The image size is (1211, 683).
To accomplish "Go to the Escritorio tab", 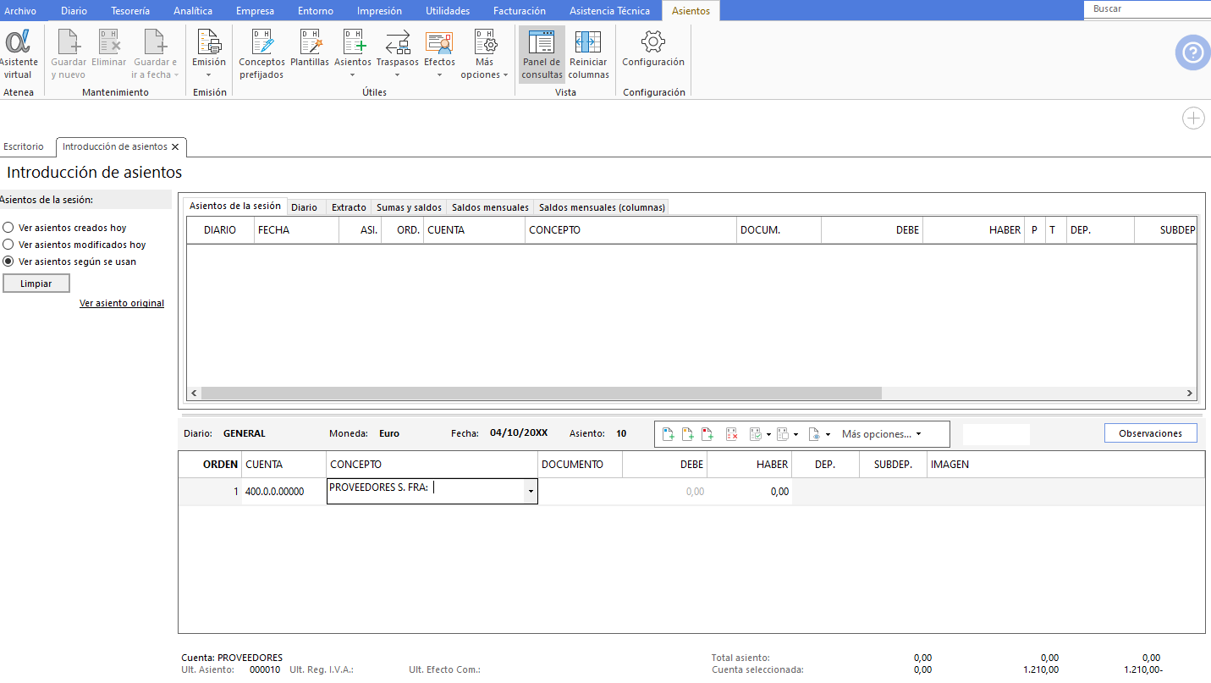I will (x=24, y=146).
